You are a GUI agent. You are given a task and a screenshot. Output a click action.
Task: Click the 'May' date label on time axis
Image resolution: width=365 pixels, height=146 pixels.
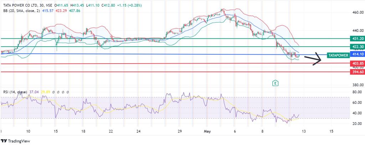click(207, 131)
